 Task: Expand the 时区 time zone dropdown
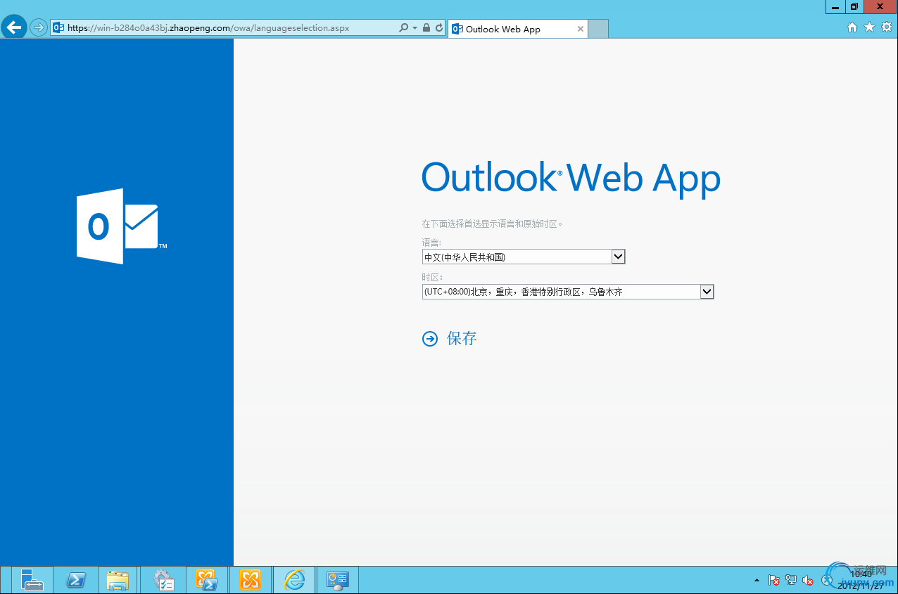[x=568, y=291]
